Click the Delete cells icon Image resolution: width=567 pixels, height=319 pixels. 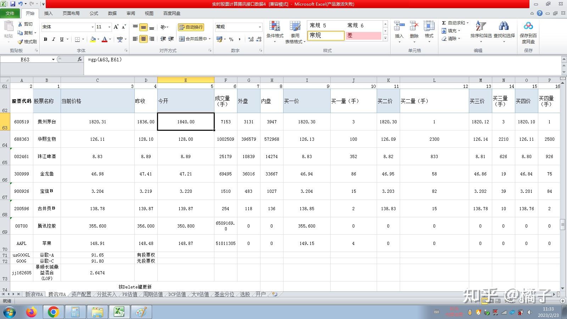pyautogui.click(x=414, y=27)
